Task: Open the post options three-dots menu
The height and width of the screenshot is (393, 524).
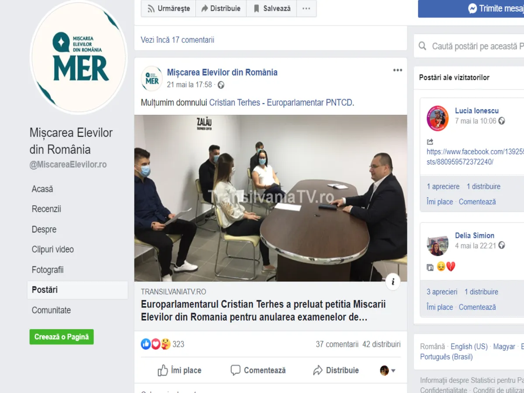Action: click(397, 70)
